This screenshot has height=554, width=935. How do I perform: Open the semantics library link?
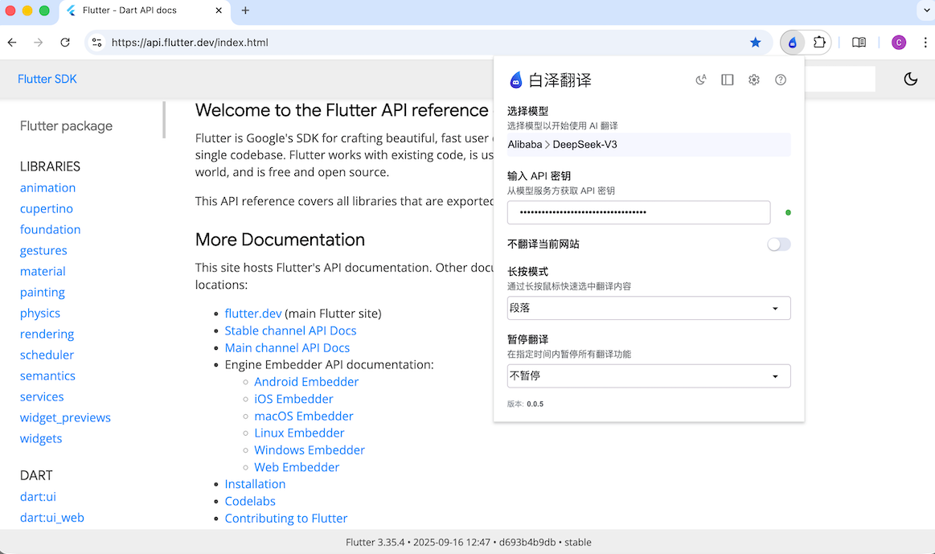coord(47,375)
